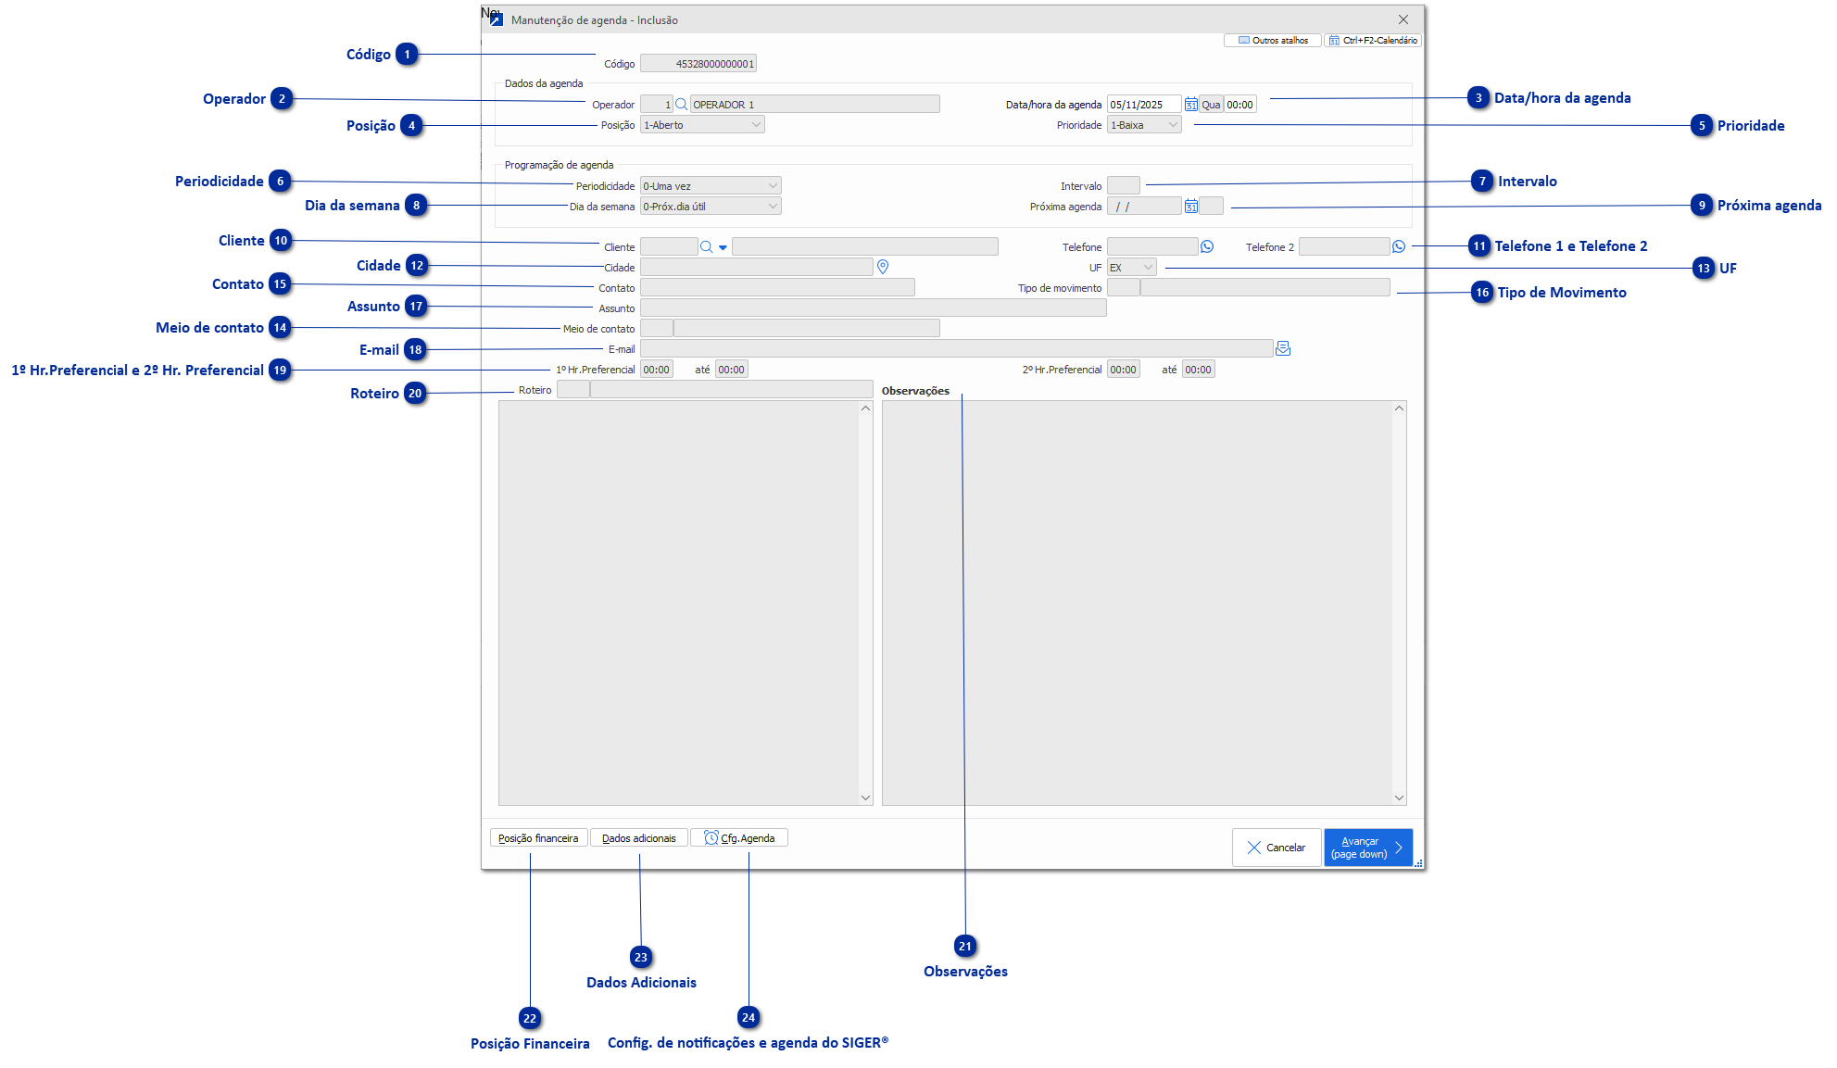1837x1068 pixels.
Task: Open the Dados adicionais tab button
Action: (x=638, y=838)
